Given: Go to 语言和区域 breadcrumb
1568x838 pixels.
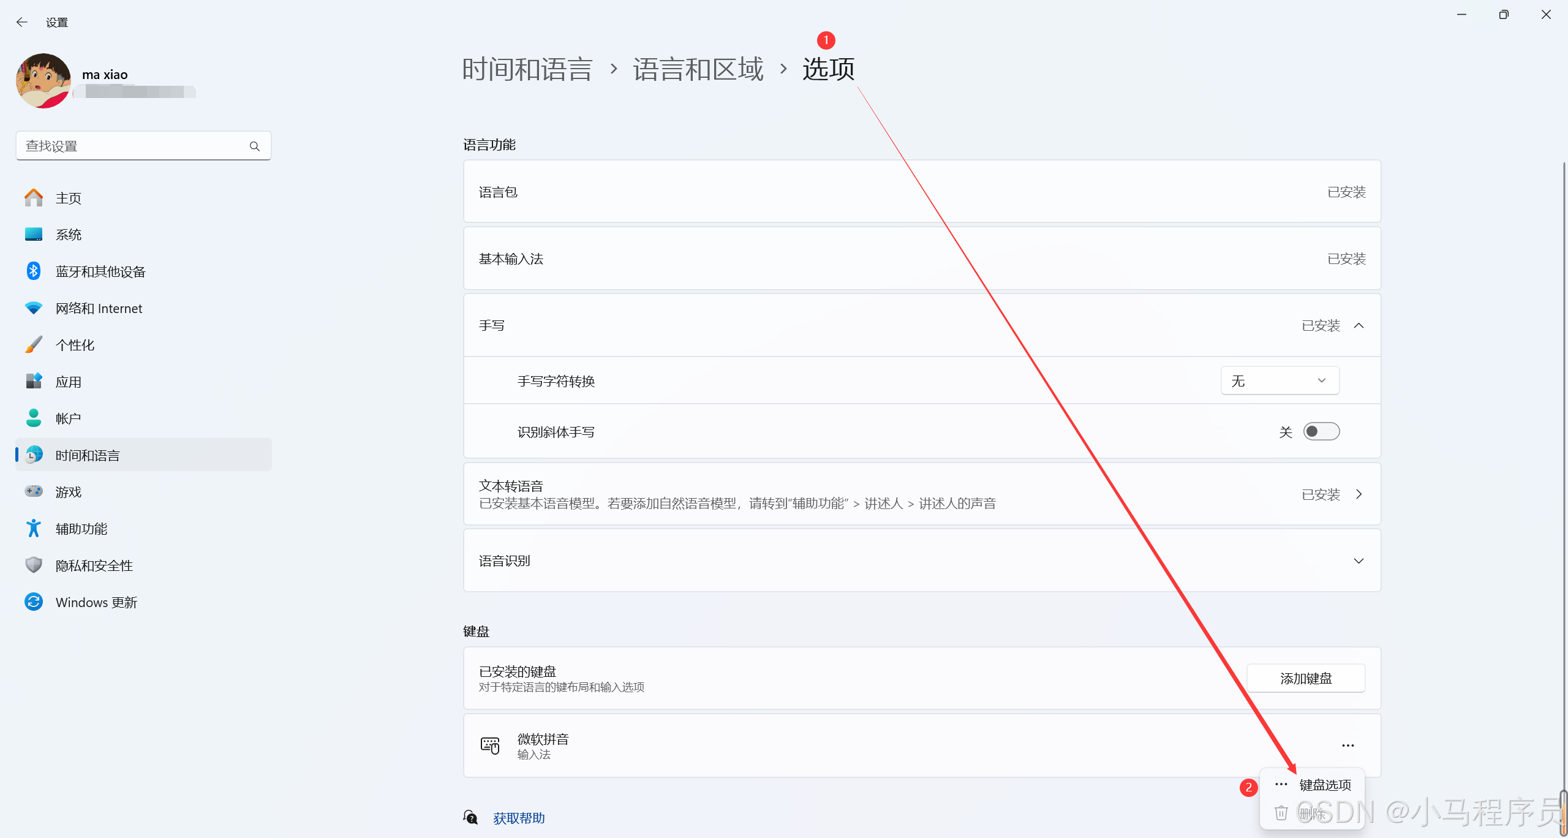Looking at the screenshot, I should tap(698, 69).
